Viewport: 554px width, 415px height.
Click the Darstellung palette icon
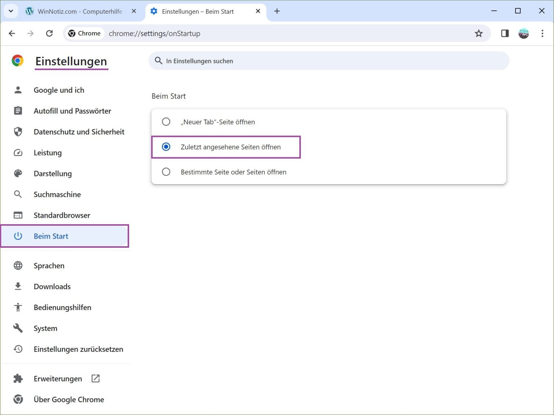pyautogui.click(x=18, y=173)
